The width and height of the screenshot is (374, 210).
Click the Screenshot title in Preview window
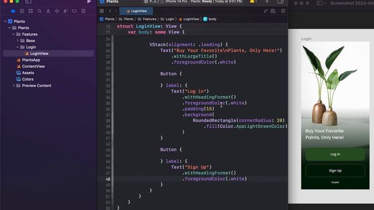point(352,3)
